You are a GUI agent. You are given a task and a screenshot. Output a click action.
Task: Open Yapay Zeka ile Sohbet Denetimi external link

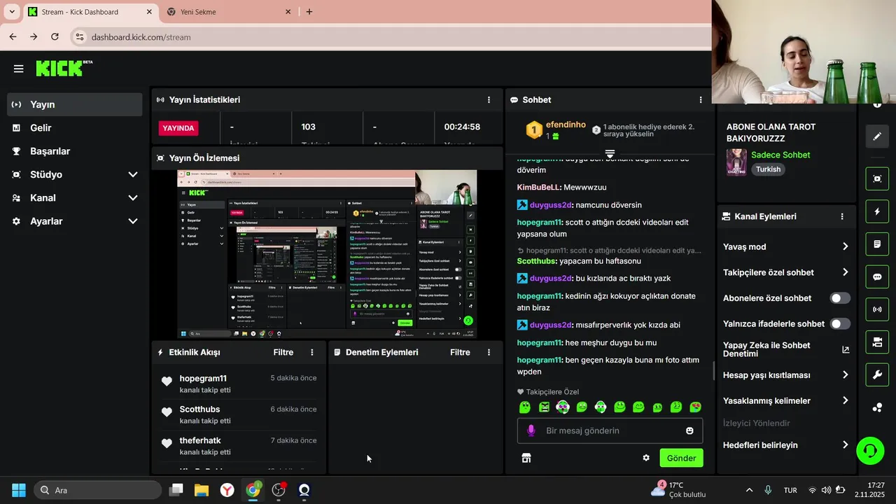click(x=846, y=350)
